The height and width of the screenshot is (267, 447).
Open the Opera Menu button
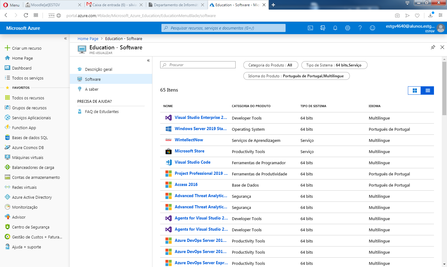pos(11,5)
